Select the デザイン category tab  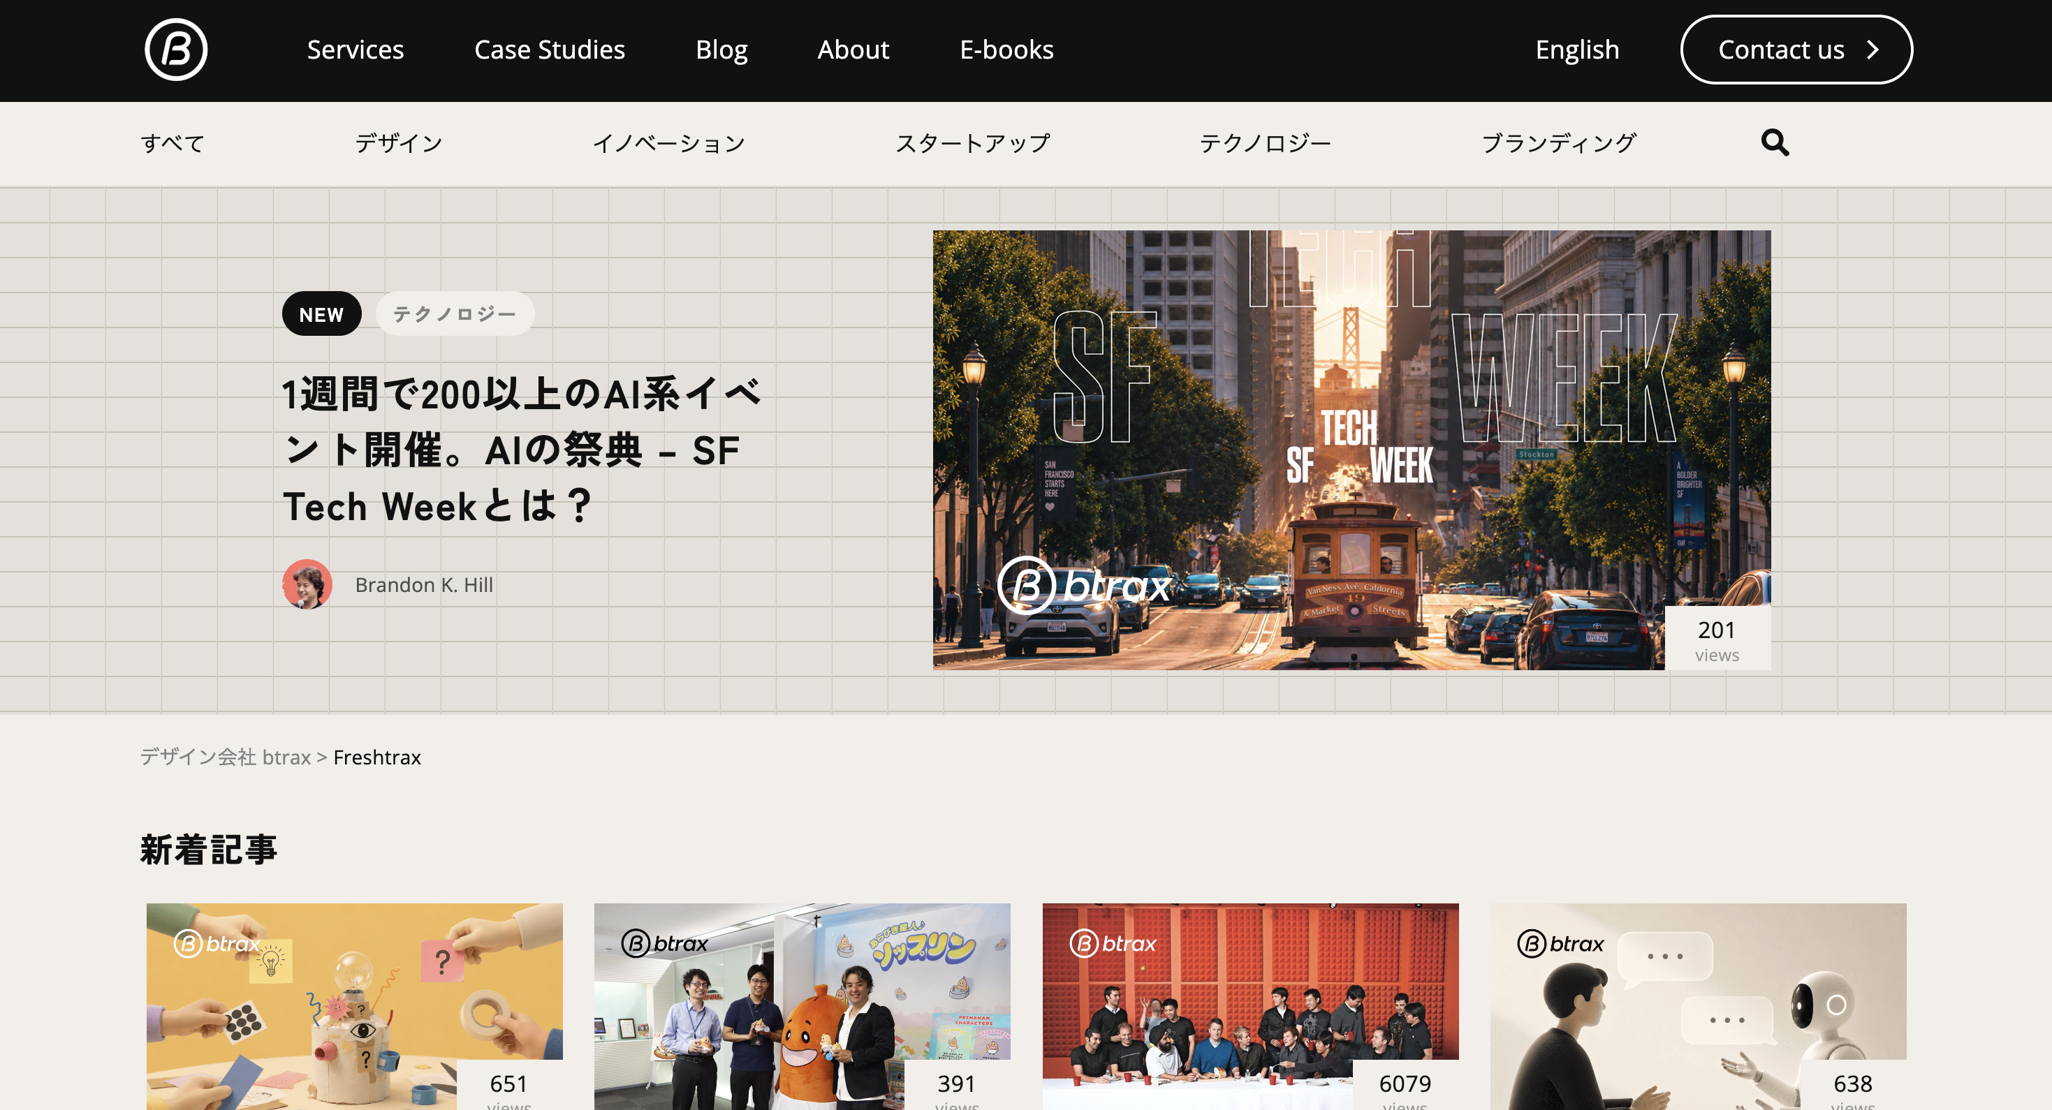tap(398, 142)
